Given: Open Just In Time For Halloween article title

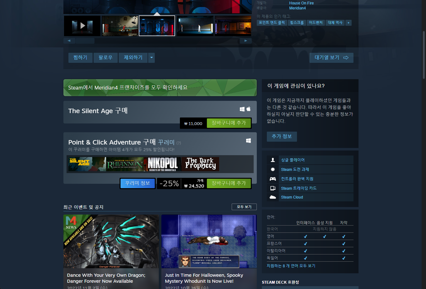Looking at the screenshot, I should (204, 278).
